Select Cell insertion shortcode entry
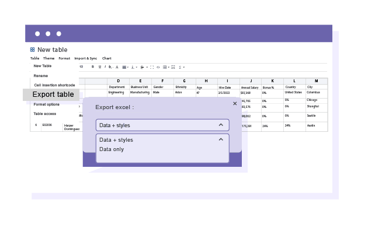Image resolution: width=368 pixels, height=231 pixels. 54,85
